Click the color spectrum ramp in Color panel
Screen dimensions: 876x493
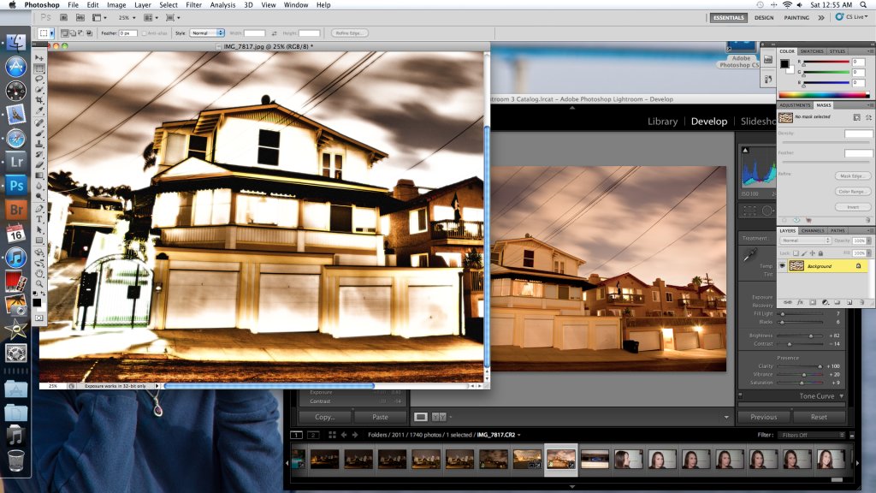coord(824,95)
